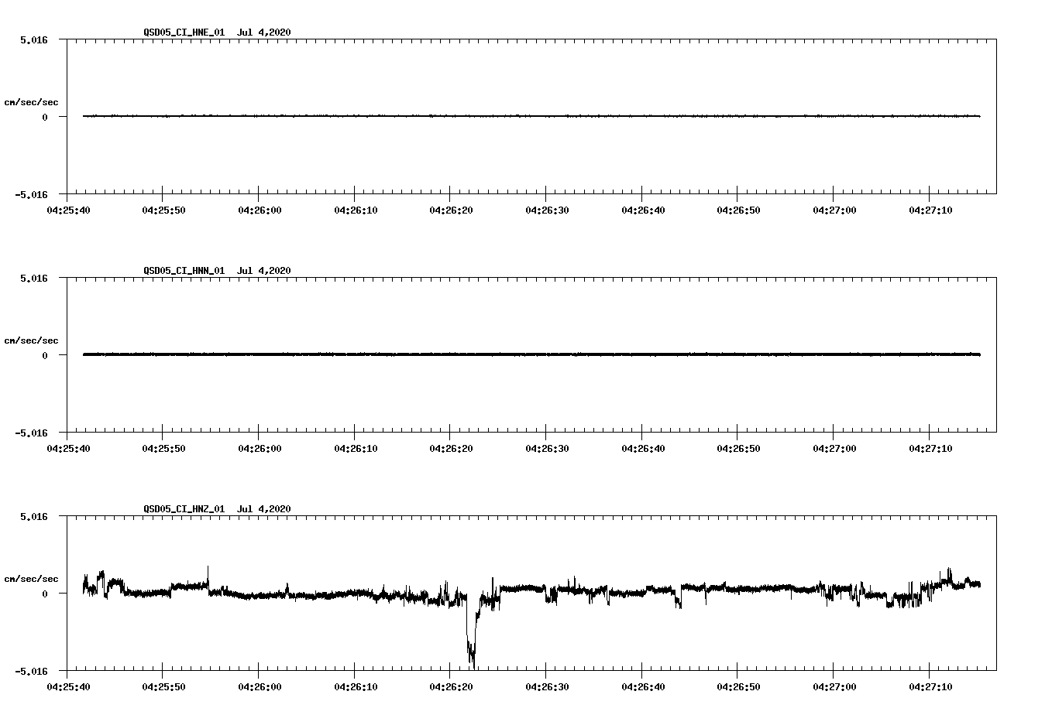
Task: Click the 04:26:20 time label on HNN plot
Action: click(x=450, y=448)
